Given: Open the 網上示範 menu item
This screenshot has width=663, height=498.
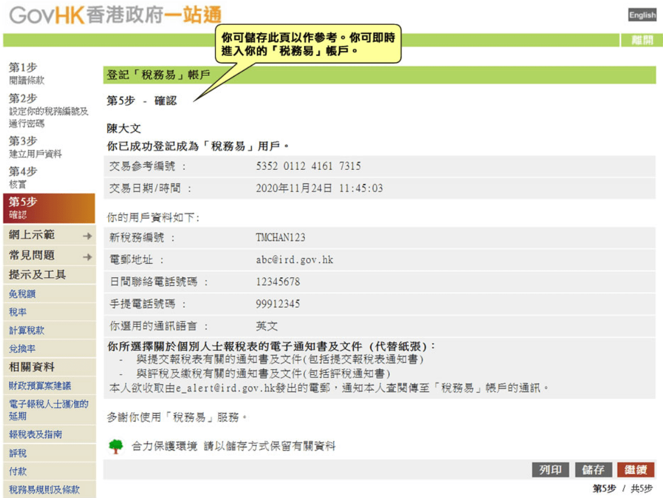Looking at the screenshot, I should point(49,235).
